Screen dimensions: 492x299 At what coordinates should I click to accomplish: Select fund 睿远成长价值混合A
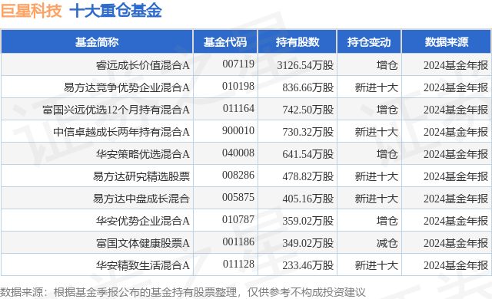pyautogui.click(x=143, y=65)
